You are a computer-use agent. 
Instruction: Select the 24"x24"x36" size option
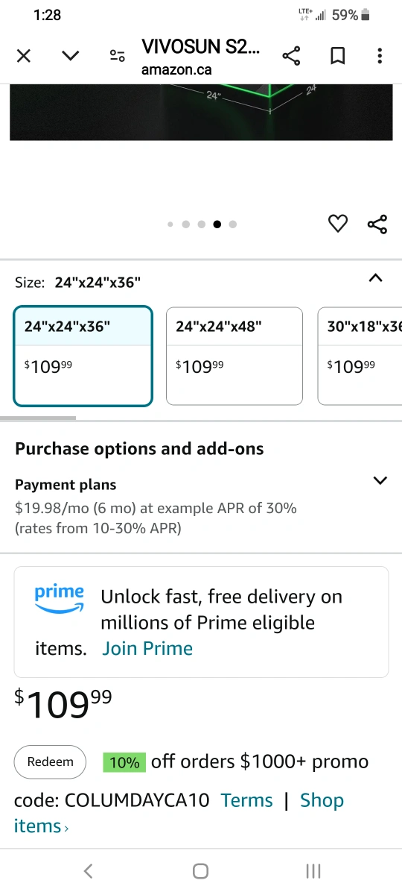[83, 357]
